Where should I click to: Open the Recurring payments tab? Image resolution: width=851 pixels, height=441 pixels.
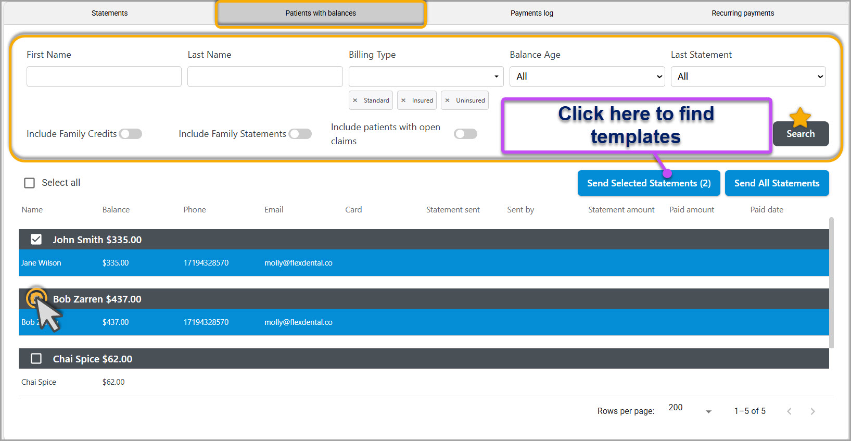pyautogui.click(x=743, y=13)
